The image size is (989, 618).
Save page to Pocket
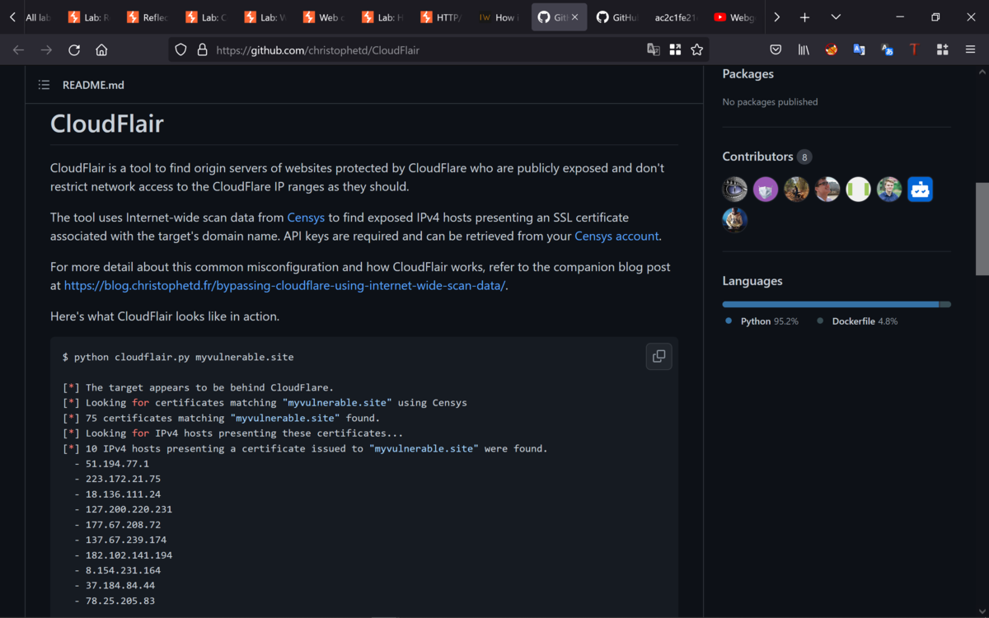point(776,49)
